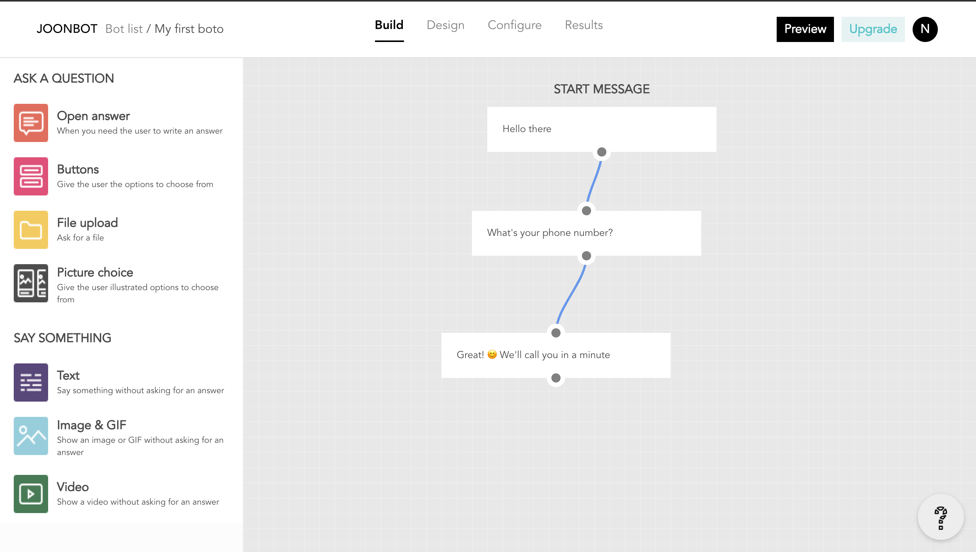Choose the green Video block icon

[31, 494]
